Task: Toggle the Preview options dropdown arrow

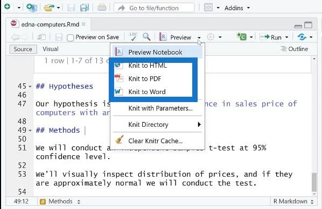Action: click(x=199, y=38)
